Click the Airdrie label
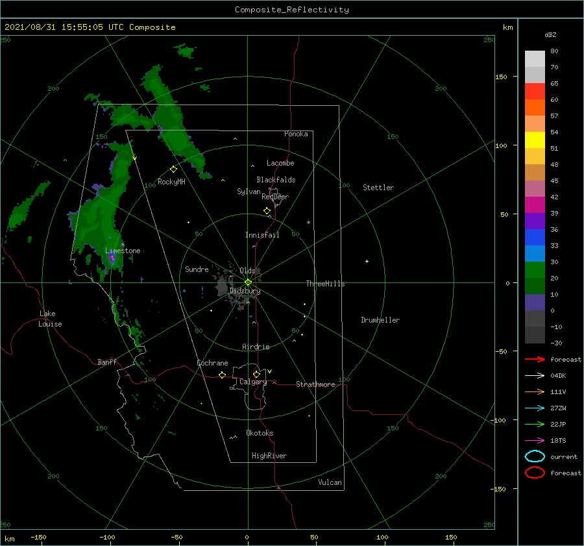 [256, 347]
